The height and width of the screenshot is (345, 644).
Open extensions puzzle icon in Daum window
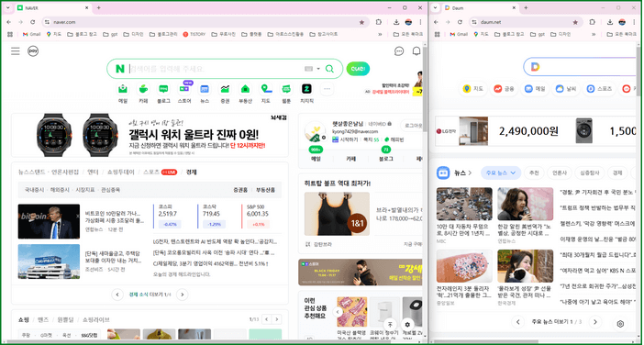point(593,22)
